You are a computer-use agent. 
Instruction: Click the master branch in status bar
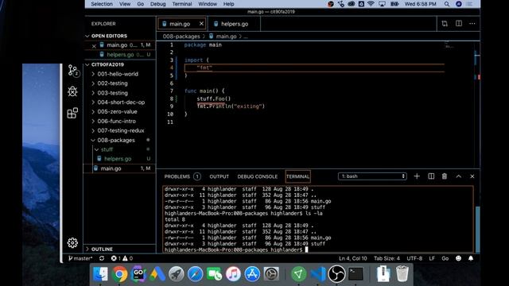click(80, 258)
